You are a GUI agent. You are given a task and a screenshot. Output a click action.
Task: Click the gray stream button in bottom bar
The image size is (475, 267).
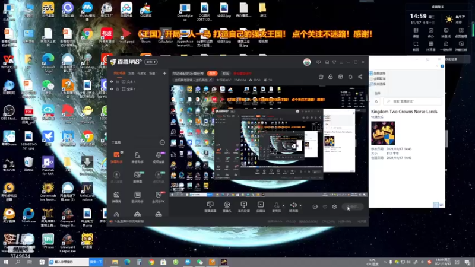point(353,206)
